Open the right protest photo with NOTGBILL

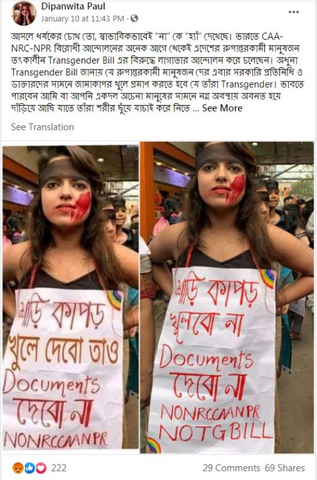pos(227,297)
